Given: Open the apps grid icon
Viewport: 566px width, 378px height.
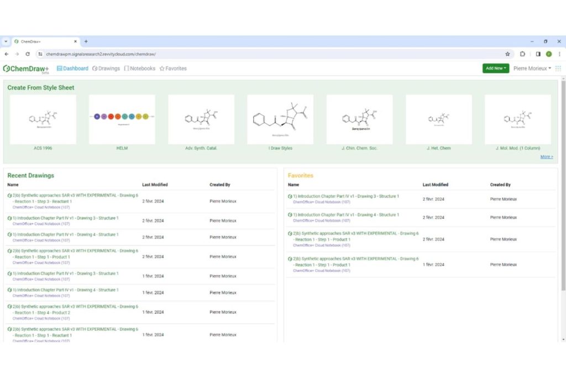Looking at the screenshot, I should (x=558, y=69).
